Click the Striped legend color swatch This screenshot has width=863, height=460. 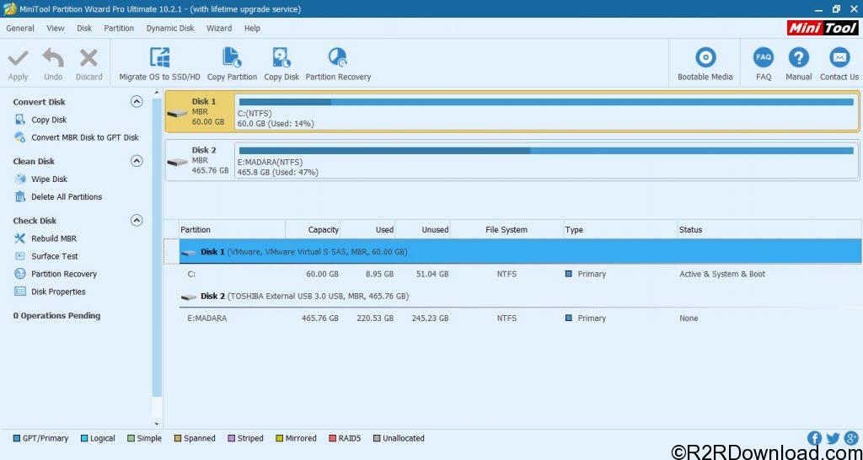(232, 439)
